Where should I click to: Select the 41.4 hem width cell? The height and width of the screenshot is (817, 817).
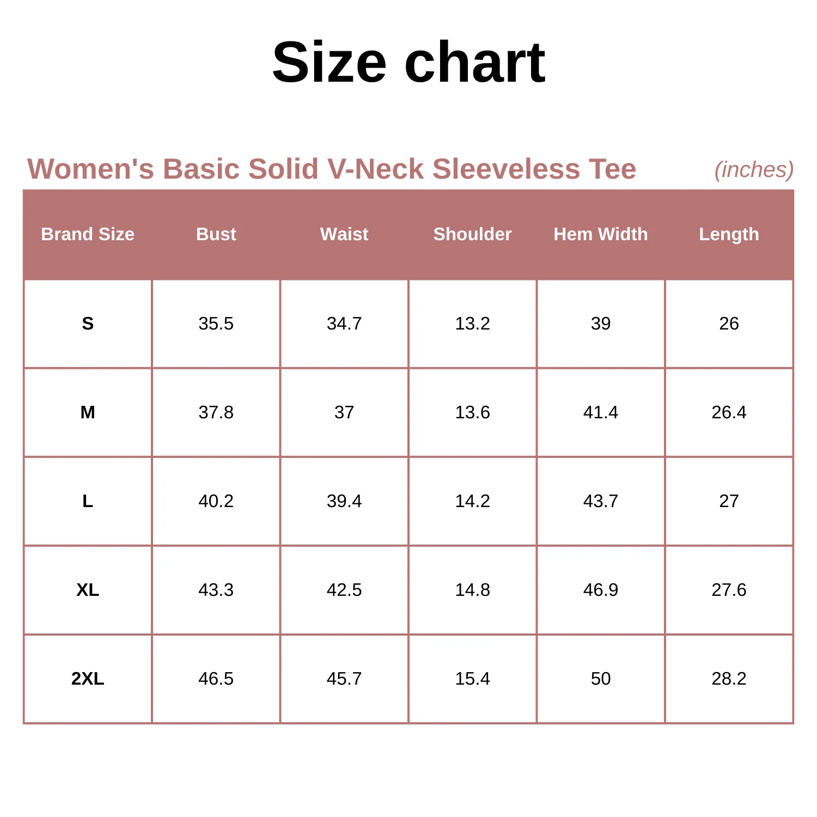click(601, 412)
